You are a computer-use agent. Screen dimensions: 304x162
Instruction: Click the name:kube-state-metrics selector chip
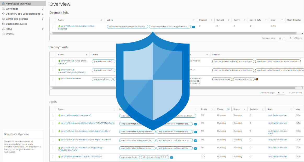click(x=278, y=61)
